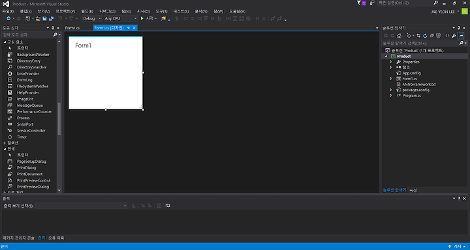Image resolution: width=470 pixels, height=250 pixels.
Task: Expand the Program.cs tree node
Action: tap(391, 96)
